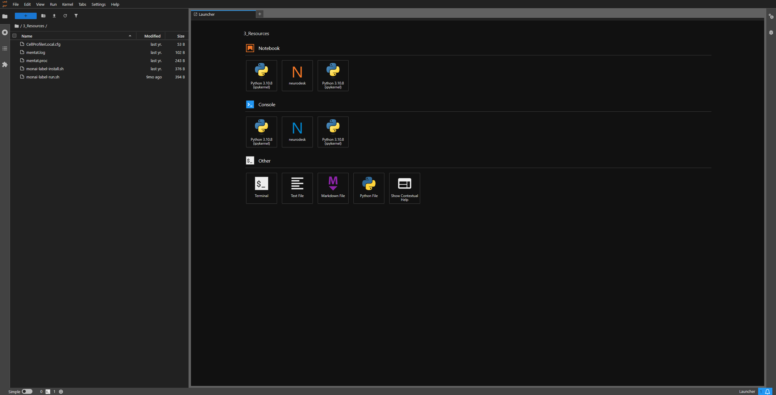Launch the neurodesk Notebook kernel
This screenshot has width=776, height=395.
point(297,75)
